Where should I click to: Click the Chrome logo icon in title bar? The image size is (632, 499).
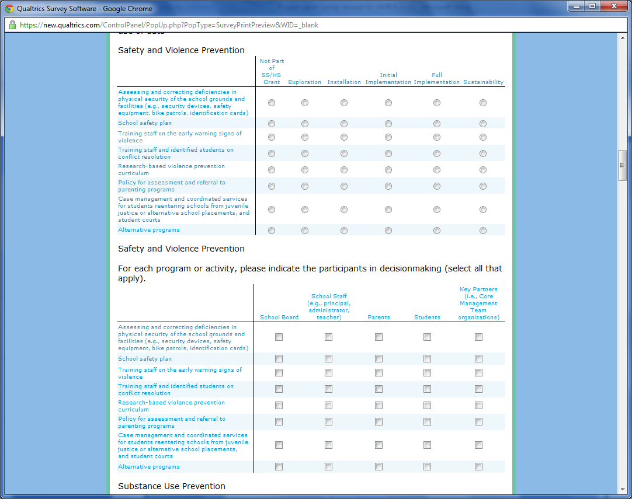tap(9, 8)
